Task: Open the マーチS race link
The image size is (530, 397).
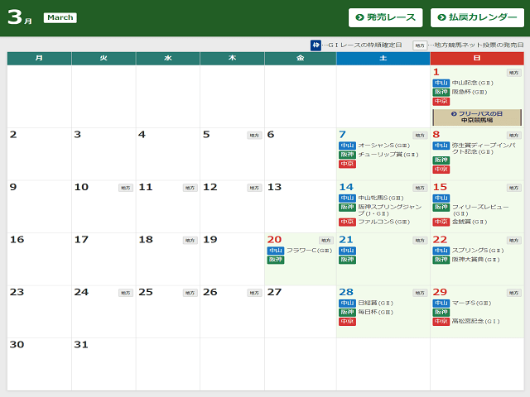Action: point(471,304)
